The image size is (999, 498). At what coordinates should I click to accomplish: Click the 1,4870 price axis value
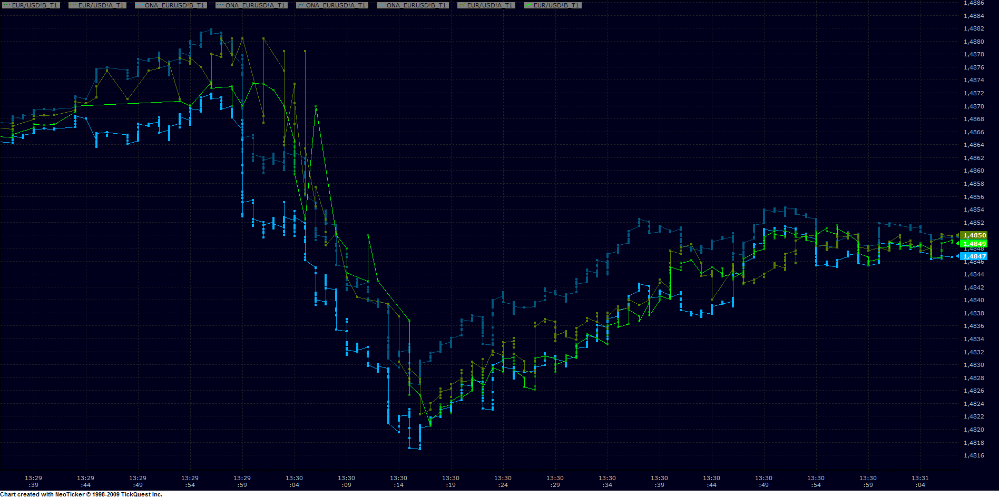pos(974,106)
